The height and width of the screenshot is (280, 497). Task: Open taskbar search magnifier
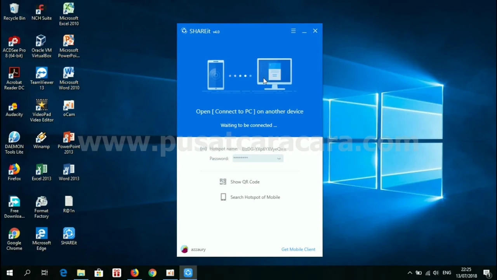pos(27,273)
